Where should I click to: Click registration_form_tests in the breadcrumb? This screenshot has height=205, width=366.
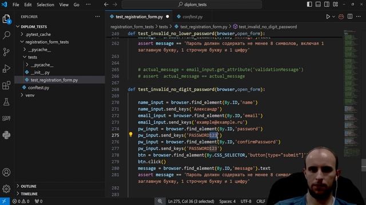pyautogui.click(x=132, y=27)
